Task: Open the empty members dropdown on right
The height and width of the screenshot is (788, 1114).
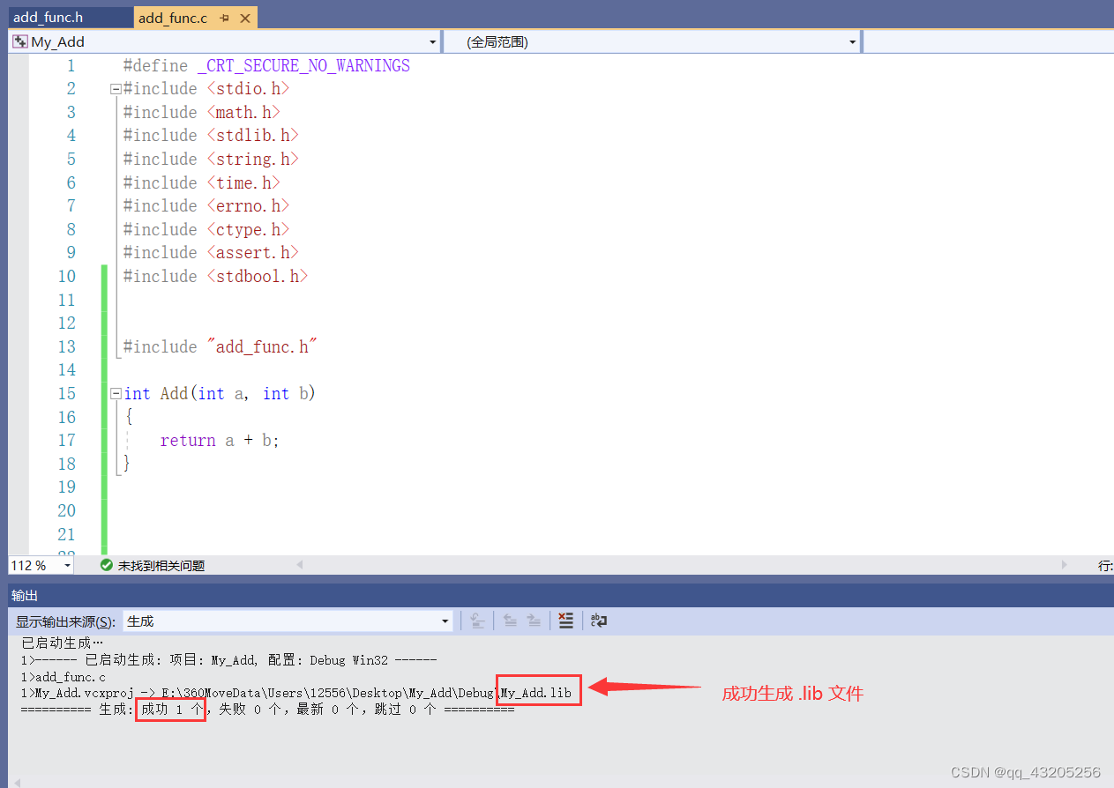Action: tap(988, 41)
